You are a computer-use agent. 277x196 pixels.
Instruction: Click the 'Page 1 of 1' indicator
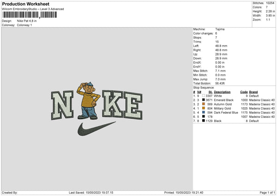[267, 192]
